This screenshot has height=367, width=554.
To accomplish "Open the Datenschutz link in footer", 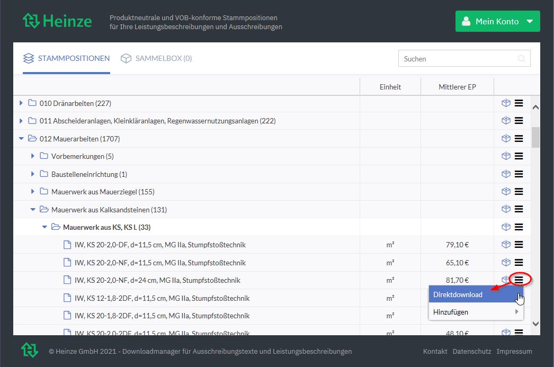I will (x=472, y=351).
